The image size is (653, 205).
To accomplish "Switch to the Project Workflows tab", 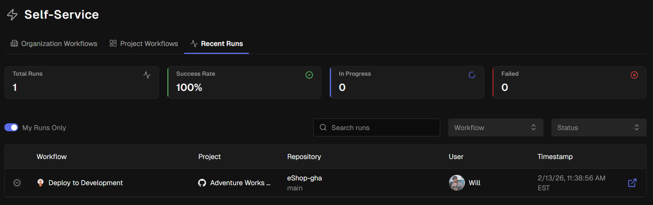I will (x=144, y=44).
